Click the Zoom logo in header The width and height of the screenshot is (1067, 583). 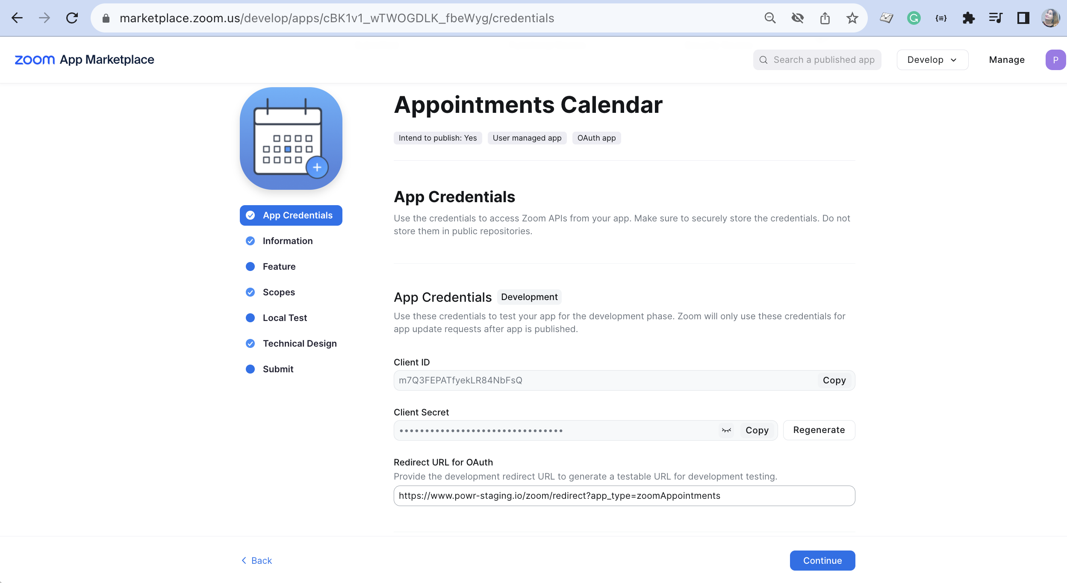[x=35, y=60]
